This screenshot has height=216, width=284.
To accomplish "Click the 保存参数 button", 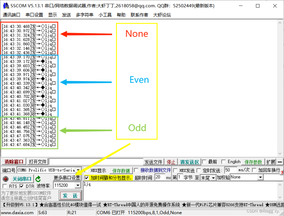I will pos(253,162).
